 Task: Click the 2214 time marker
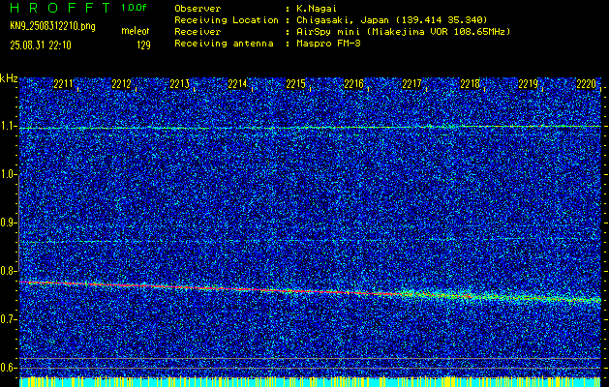coord(237,84)
